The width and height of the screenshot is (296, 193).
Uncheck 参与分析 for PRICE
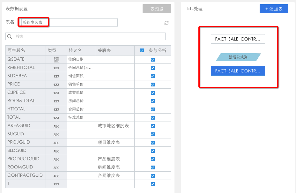tap(153, 85)
